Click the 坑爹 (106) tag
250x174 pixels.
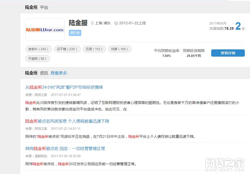click(120, 49)
